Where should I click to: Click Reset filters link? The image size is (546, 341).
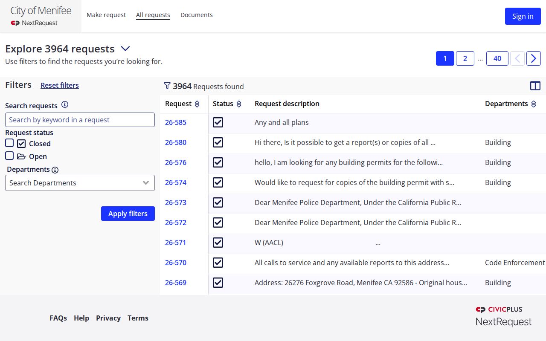coord(60,85)
